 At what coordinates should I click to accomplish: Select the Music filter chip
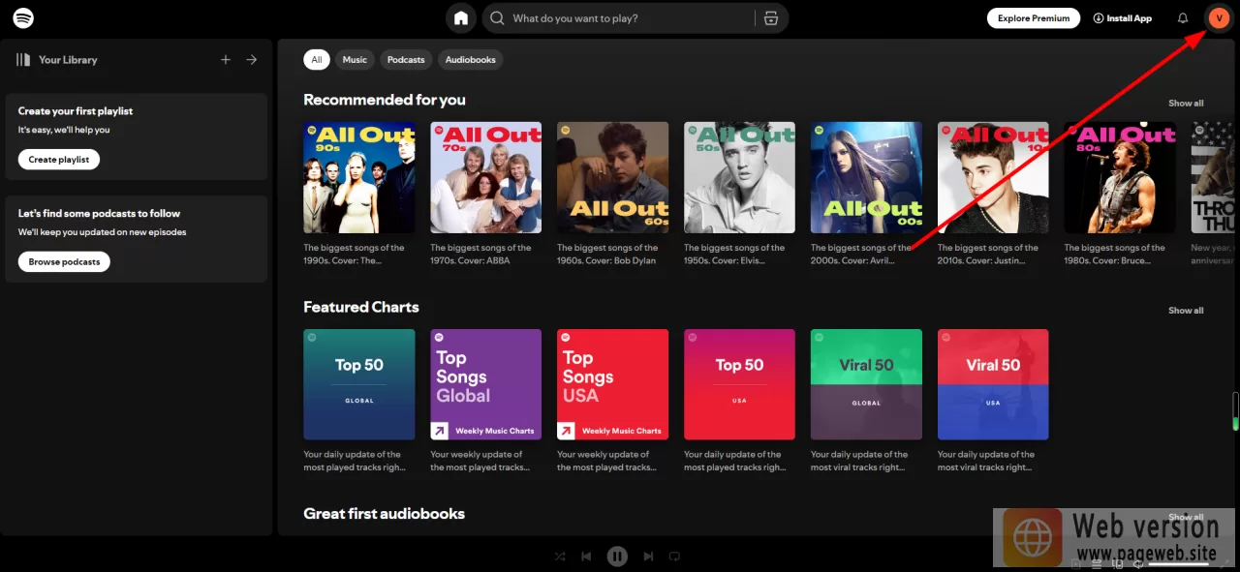pyautogui.click(x=355, y=60)
